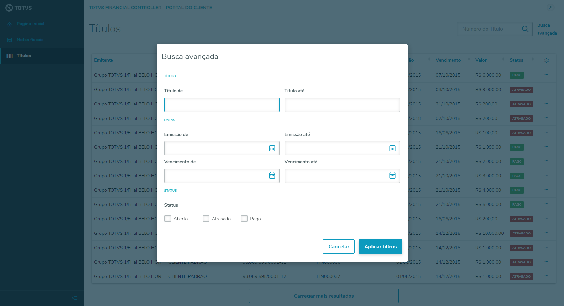The image size is (564, 306).
Task: Open Notas fiscais menu item
Action: pyautogui.click(x=42, y=40)
